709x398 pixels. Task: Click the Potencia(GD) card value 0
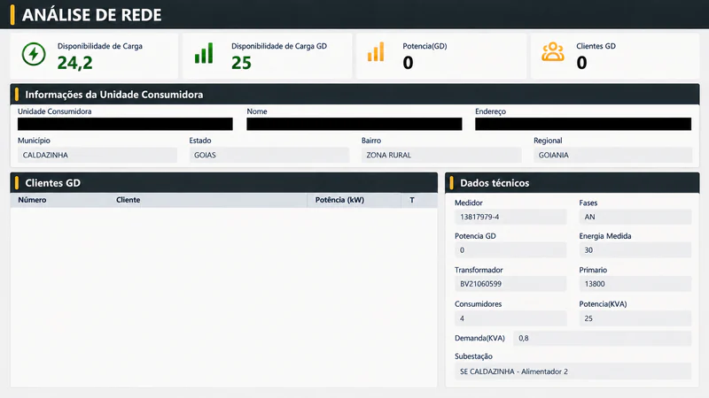click(408, 63)
